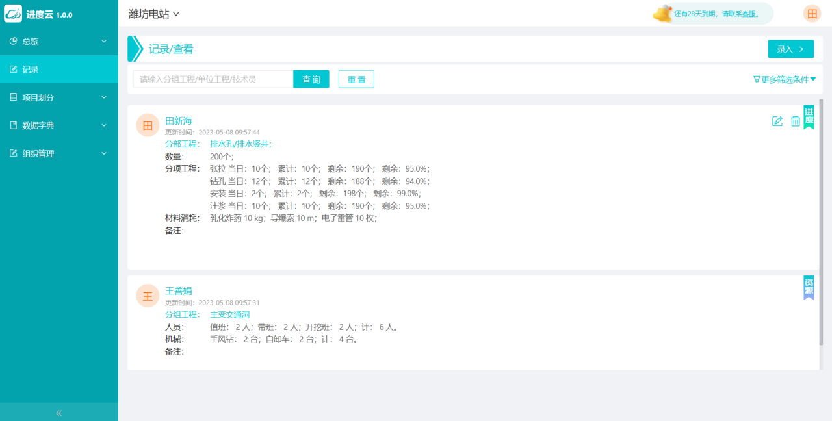Screen dimensions: 832x421
Task: Click the 进度云 logo icon
Action: [13, 14]
